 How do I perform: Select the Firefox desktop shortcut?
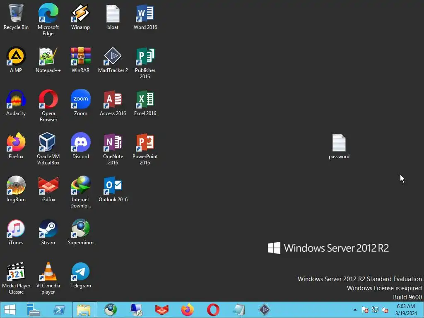coord(16,146)
